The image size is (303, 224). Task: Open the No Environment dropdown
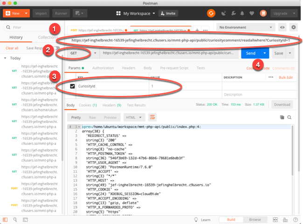[246, 27]
